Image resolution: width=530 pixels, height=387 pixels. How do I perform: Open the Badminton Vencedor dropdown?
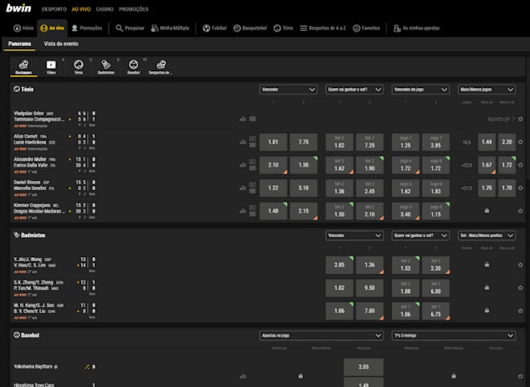(354, 235)
